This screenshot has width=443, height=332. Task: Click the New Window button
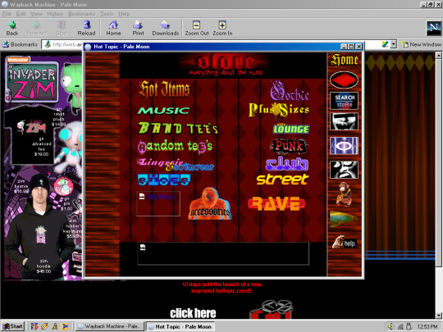coord(421,44)
